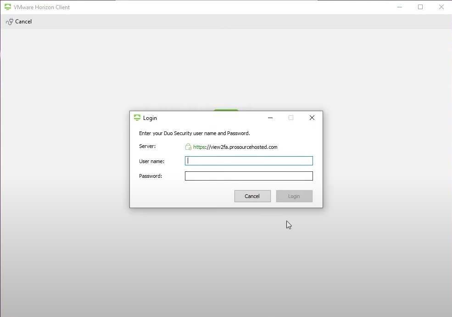
Task: Select the Cancel action in the top toolbar
Action: (23, 22)
